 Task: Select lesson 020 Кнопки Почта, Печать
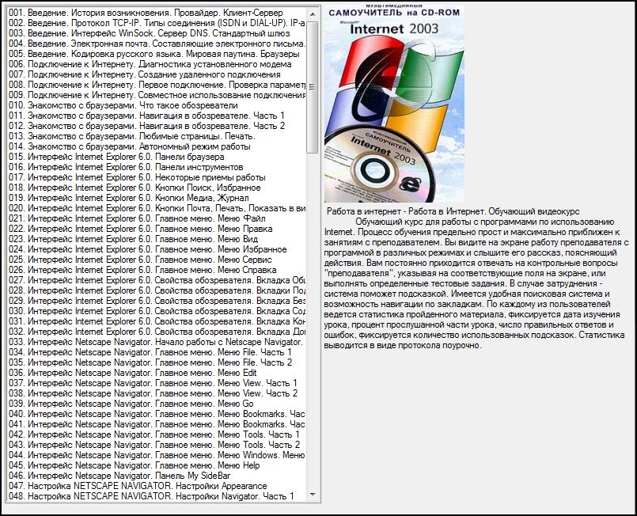point(157,208)
